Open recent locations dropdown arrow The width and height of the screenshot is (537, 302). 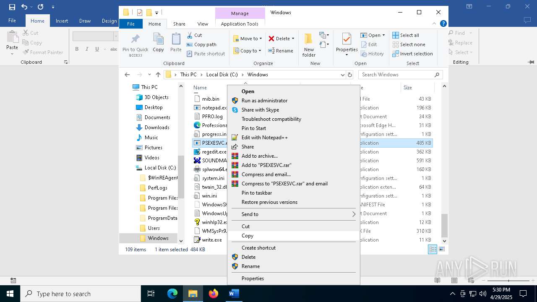pos(149,75)
